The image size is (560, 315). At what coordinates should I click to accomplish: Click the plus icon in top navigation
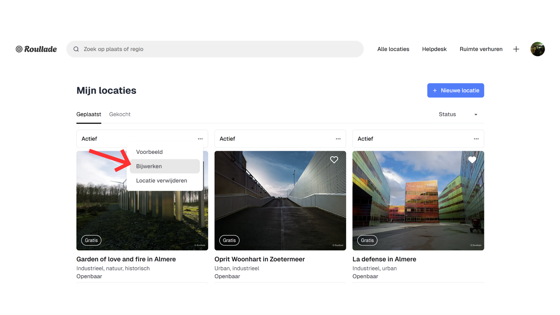516,49
